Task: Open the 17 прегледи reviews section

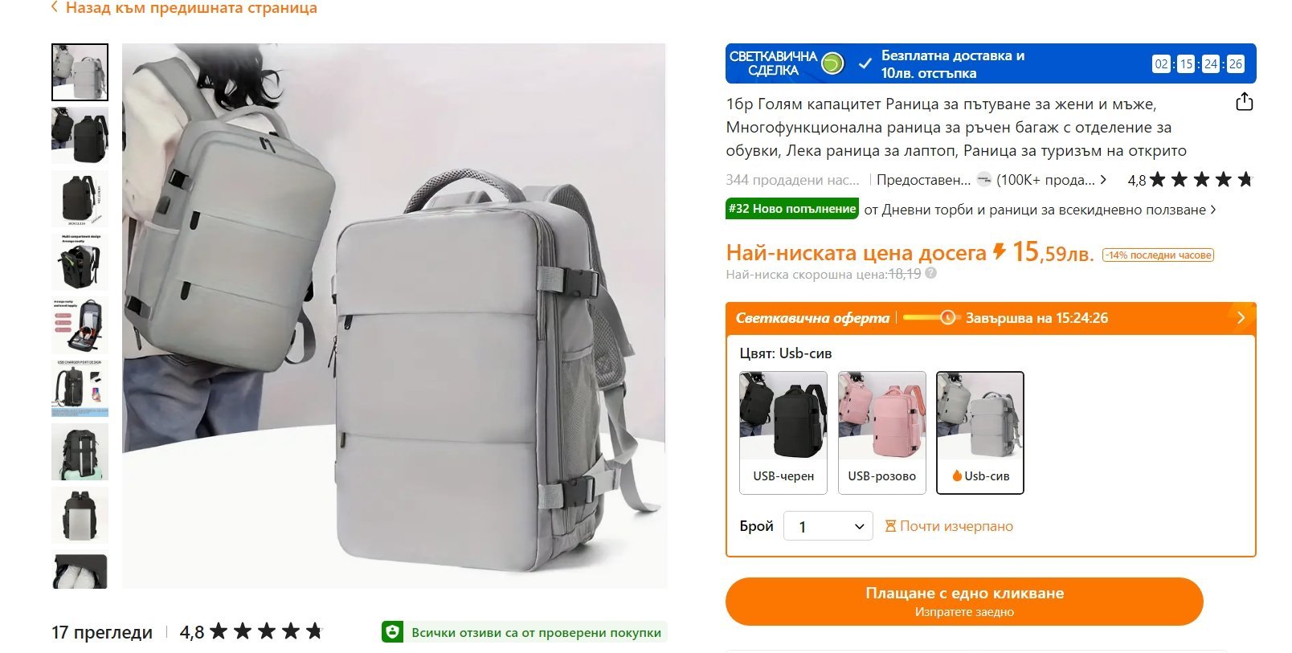Action: (x=102, y=632)
